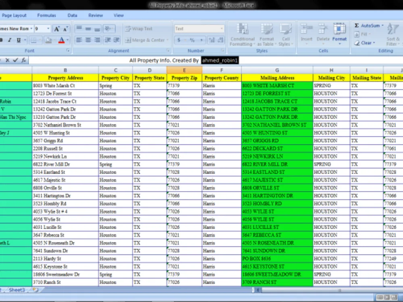
Task: Click the Insert Worksheet tab icon
Action: 35,290
